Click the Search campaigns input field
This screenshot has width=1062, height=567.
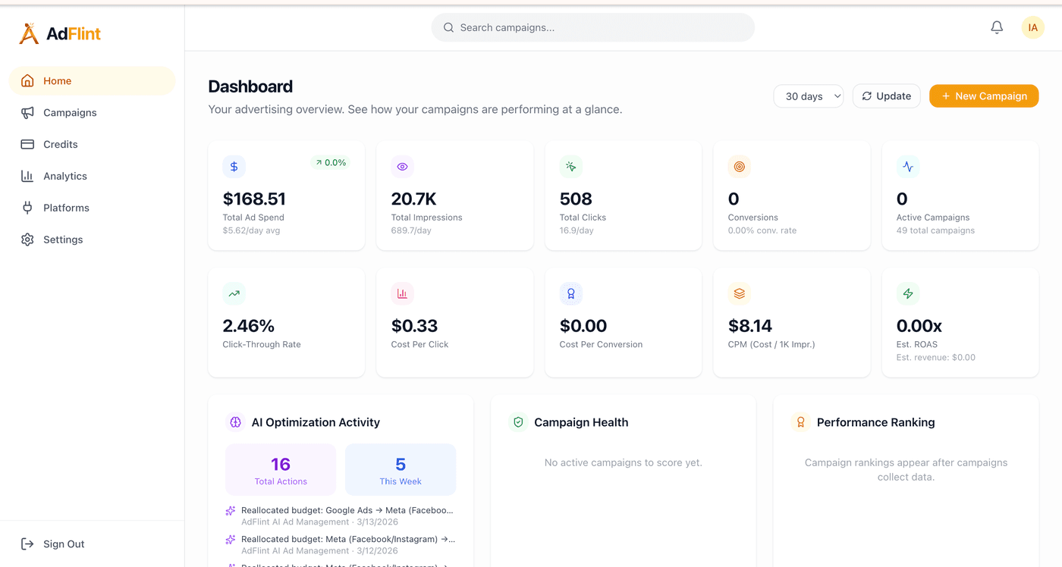point(592,27)
